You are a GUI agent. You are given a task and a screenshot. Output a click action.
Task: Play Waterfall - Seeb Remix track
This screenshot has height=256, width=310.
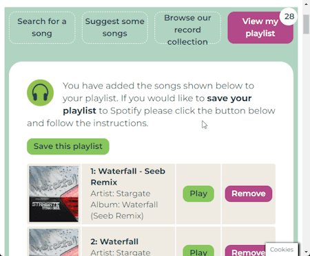pos(198,194)
